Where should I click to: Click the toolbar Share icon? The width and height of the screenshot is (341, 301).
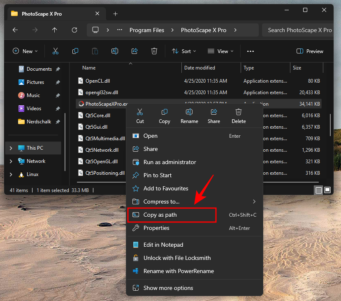(135, 51)
